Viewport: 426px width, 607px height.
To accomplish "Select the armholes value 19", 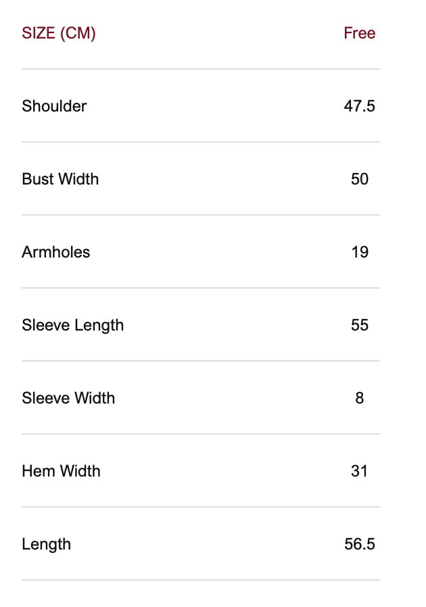I will pyautogui.click(x=359, y=252).
